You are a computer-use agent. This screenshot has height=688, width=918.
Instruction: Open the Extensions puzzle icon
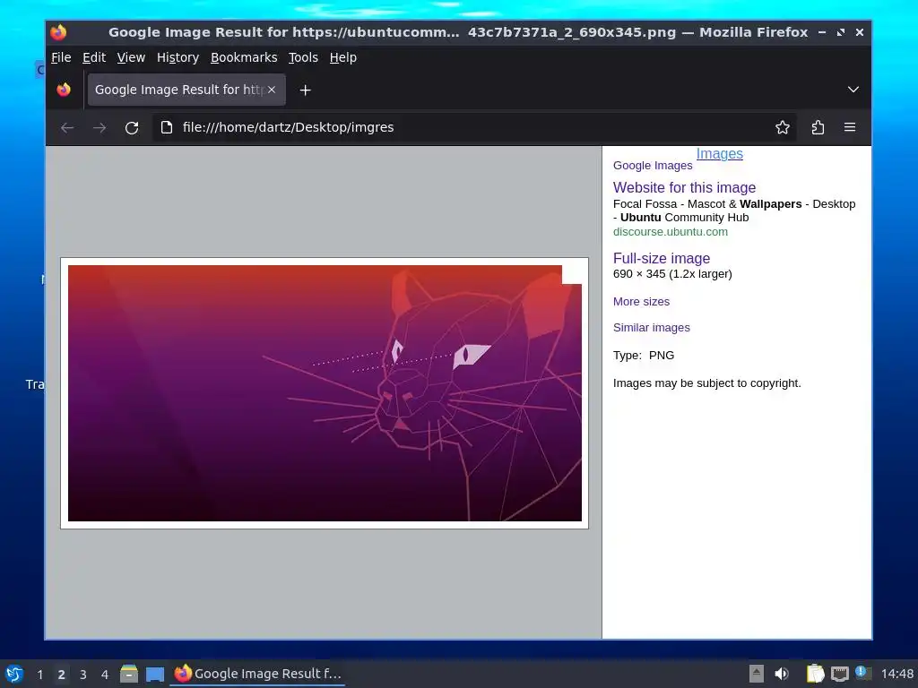pyautogui.click(x=818, y=127)
